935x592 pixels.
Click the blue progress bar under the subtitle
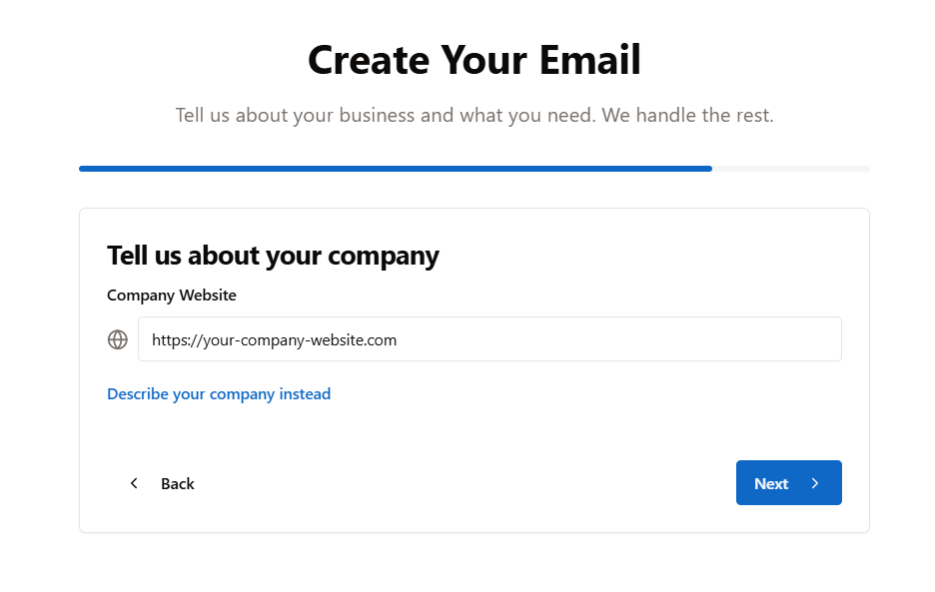[x=395, y=168]
